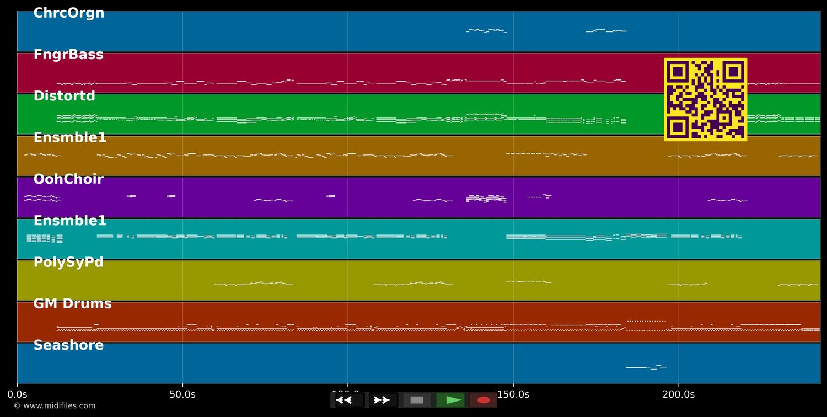Screen dimensions: 827x417
Task: Click the 200.0s time axis label
Action: point(679,394)
